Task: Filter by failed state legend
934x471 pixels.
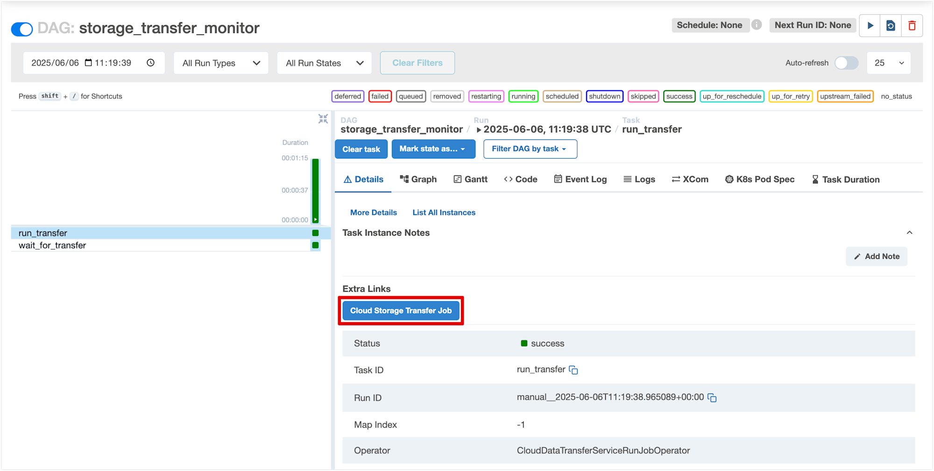Action: tap(380, 97)
